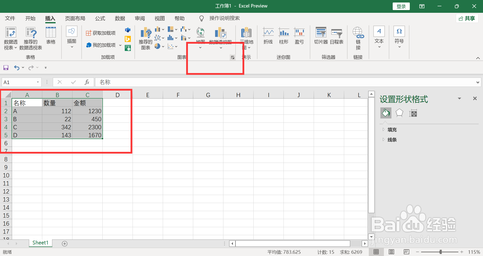The height and width of the screenshot is (256, 483).
Task: Click the Redo arrow
Action: (x=31, y=68)
